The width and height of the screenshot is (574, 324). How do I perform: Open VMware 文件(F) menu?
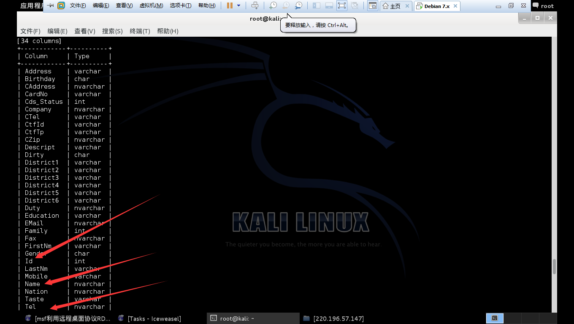pos(78,5)
